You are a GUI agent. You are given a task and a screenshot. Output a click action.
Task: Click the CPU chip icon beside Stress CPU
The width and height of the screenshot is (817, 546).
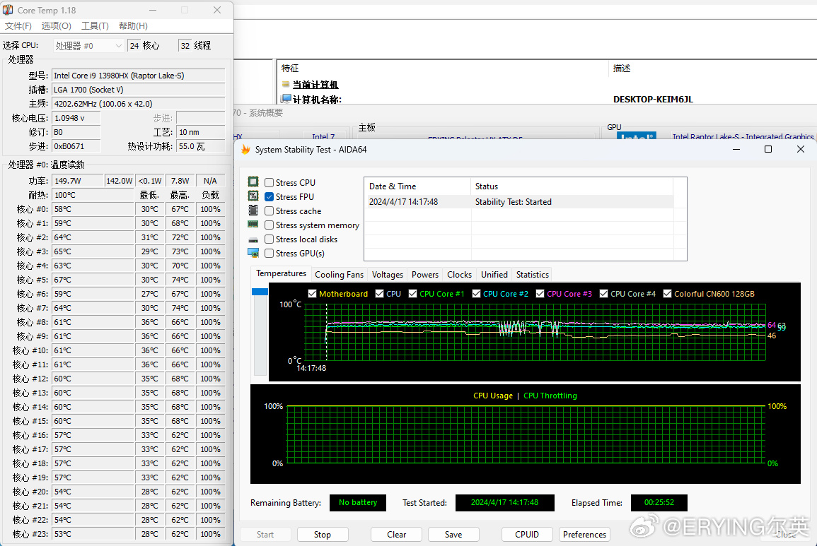click(x=253, y=182)
